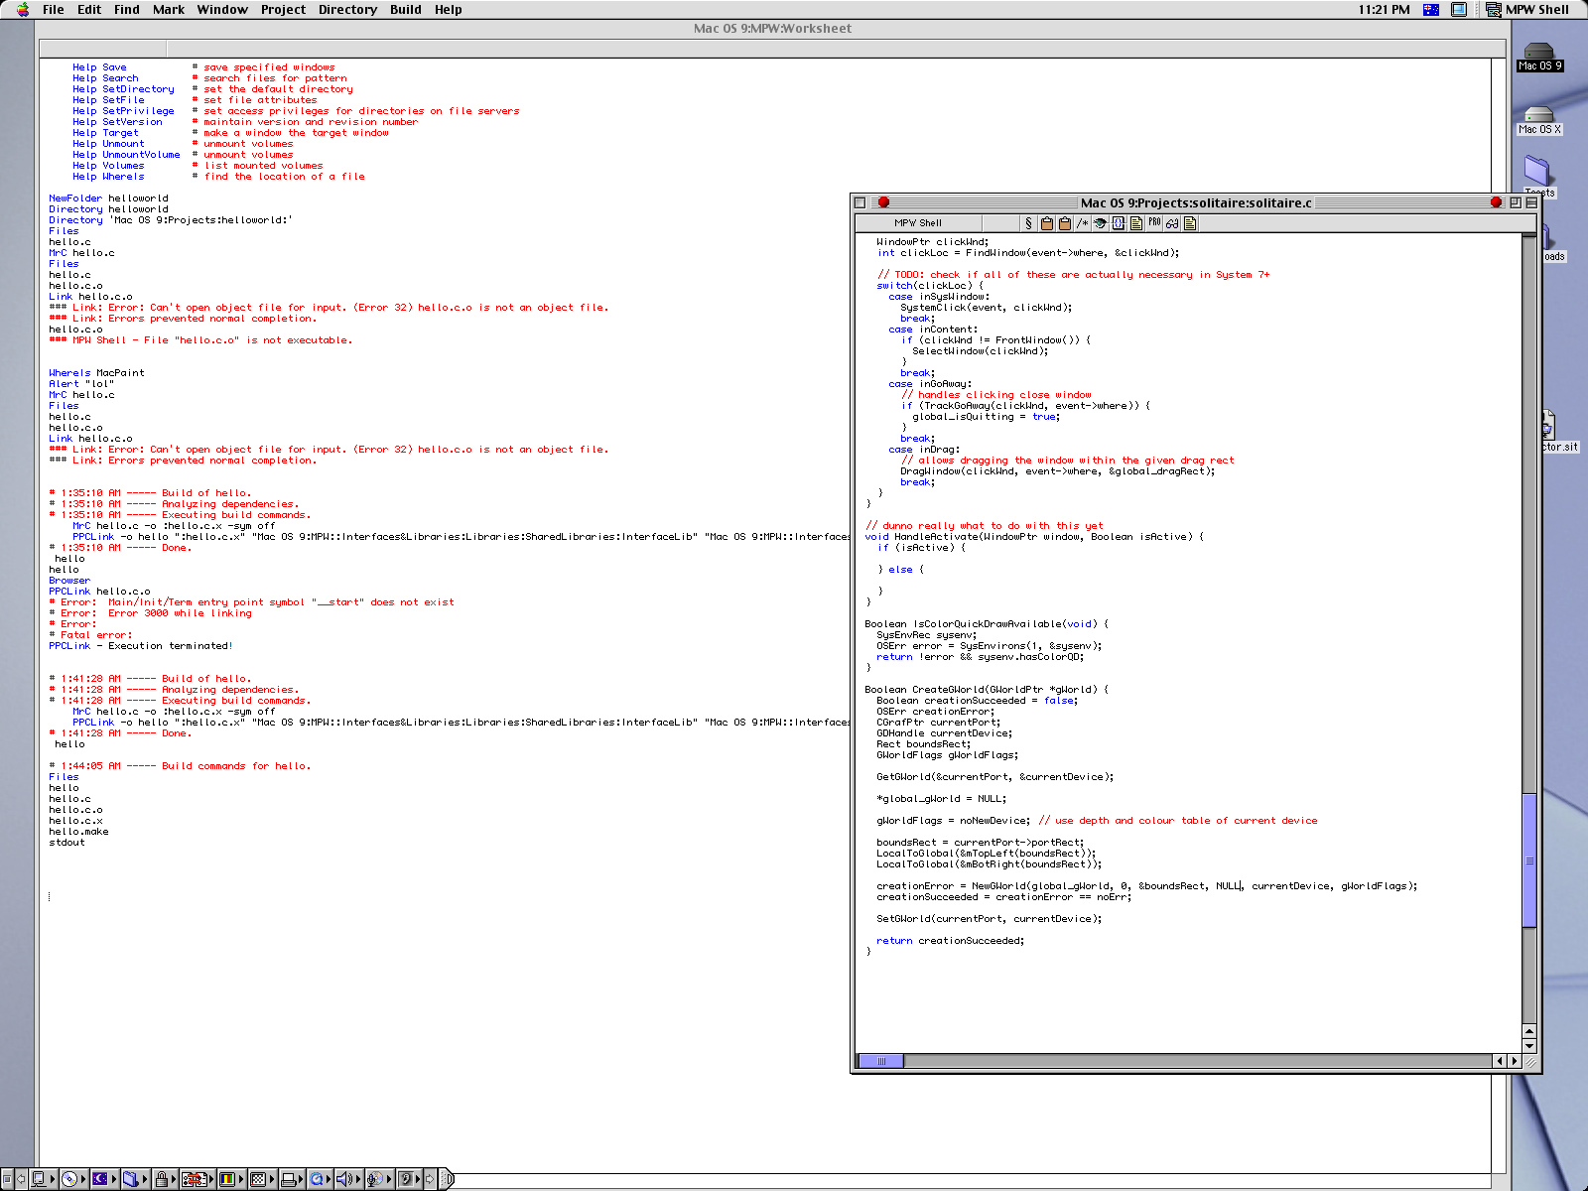Click the menu bar clock showing 11:21 PM

[1384, 9]
